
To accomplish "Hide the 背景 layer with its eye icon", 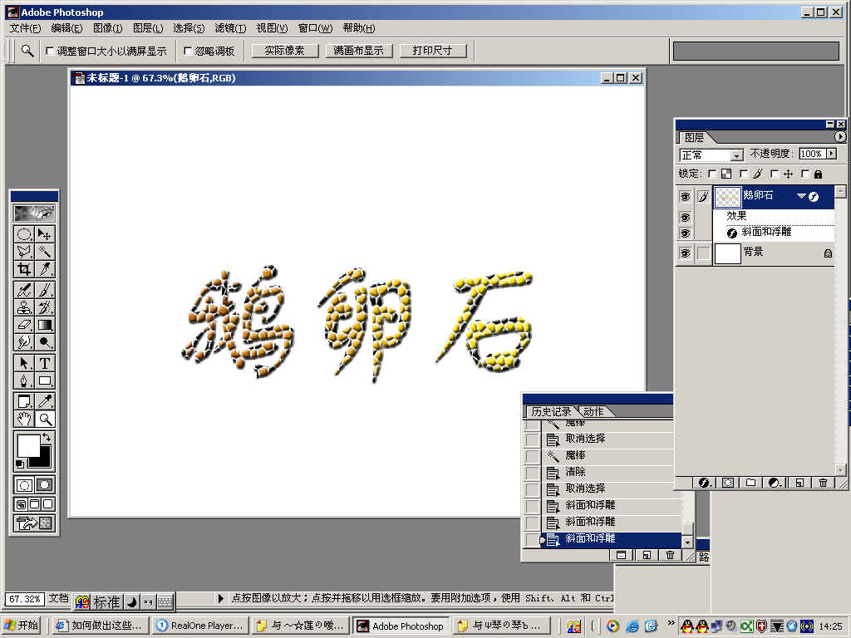I will (685, 253).
